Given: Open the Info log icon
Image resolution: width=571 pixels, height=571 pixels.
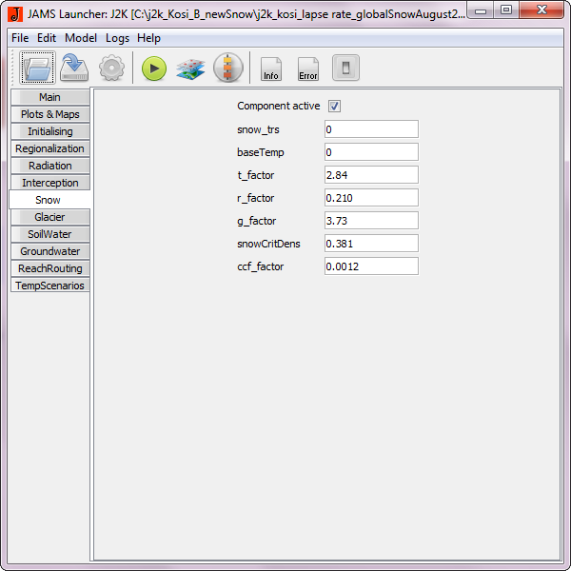Looking at the screenshot, I should (x=271, y=69).
